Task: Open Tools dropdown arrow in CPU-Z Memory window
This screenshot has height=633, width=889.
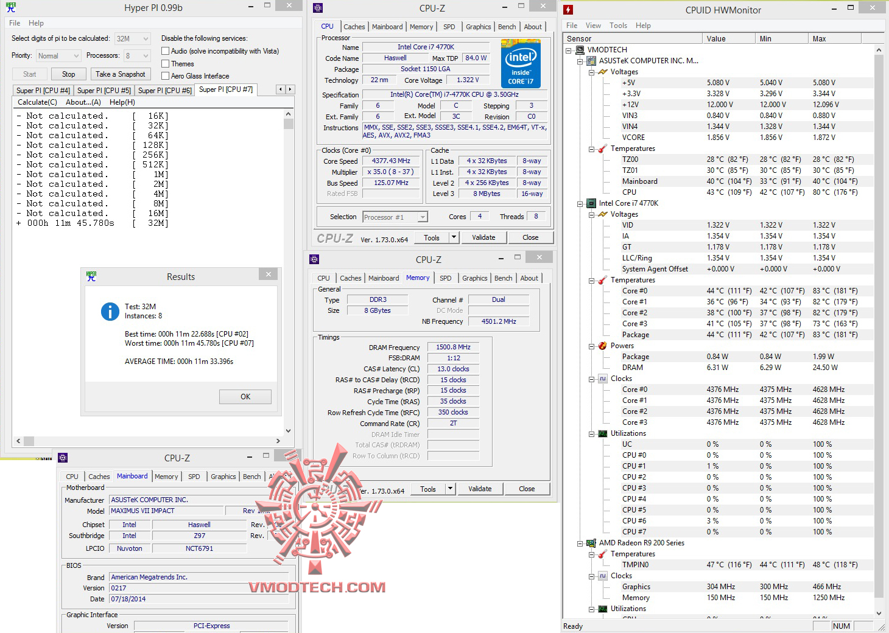Action: click(x=450, y=489)
